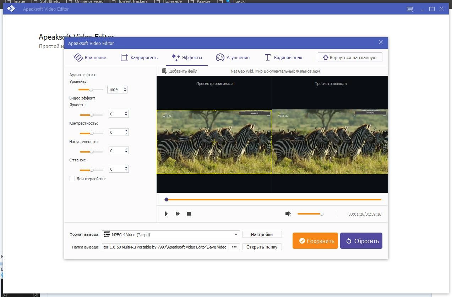Click the Яркость value field
This screenshot has height=297, width=452.
pyautogui.click(x=116, y=114)
